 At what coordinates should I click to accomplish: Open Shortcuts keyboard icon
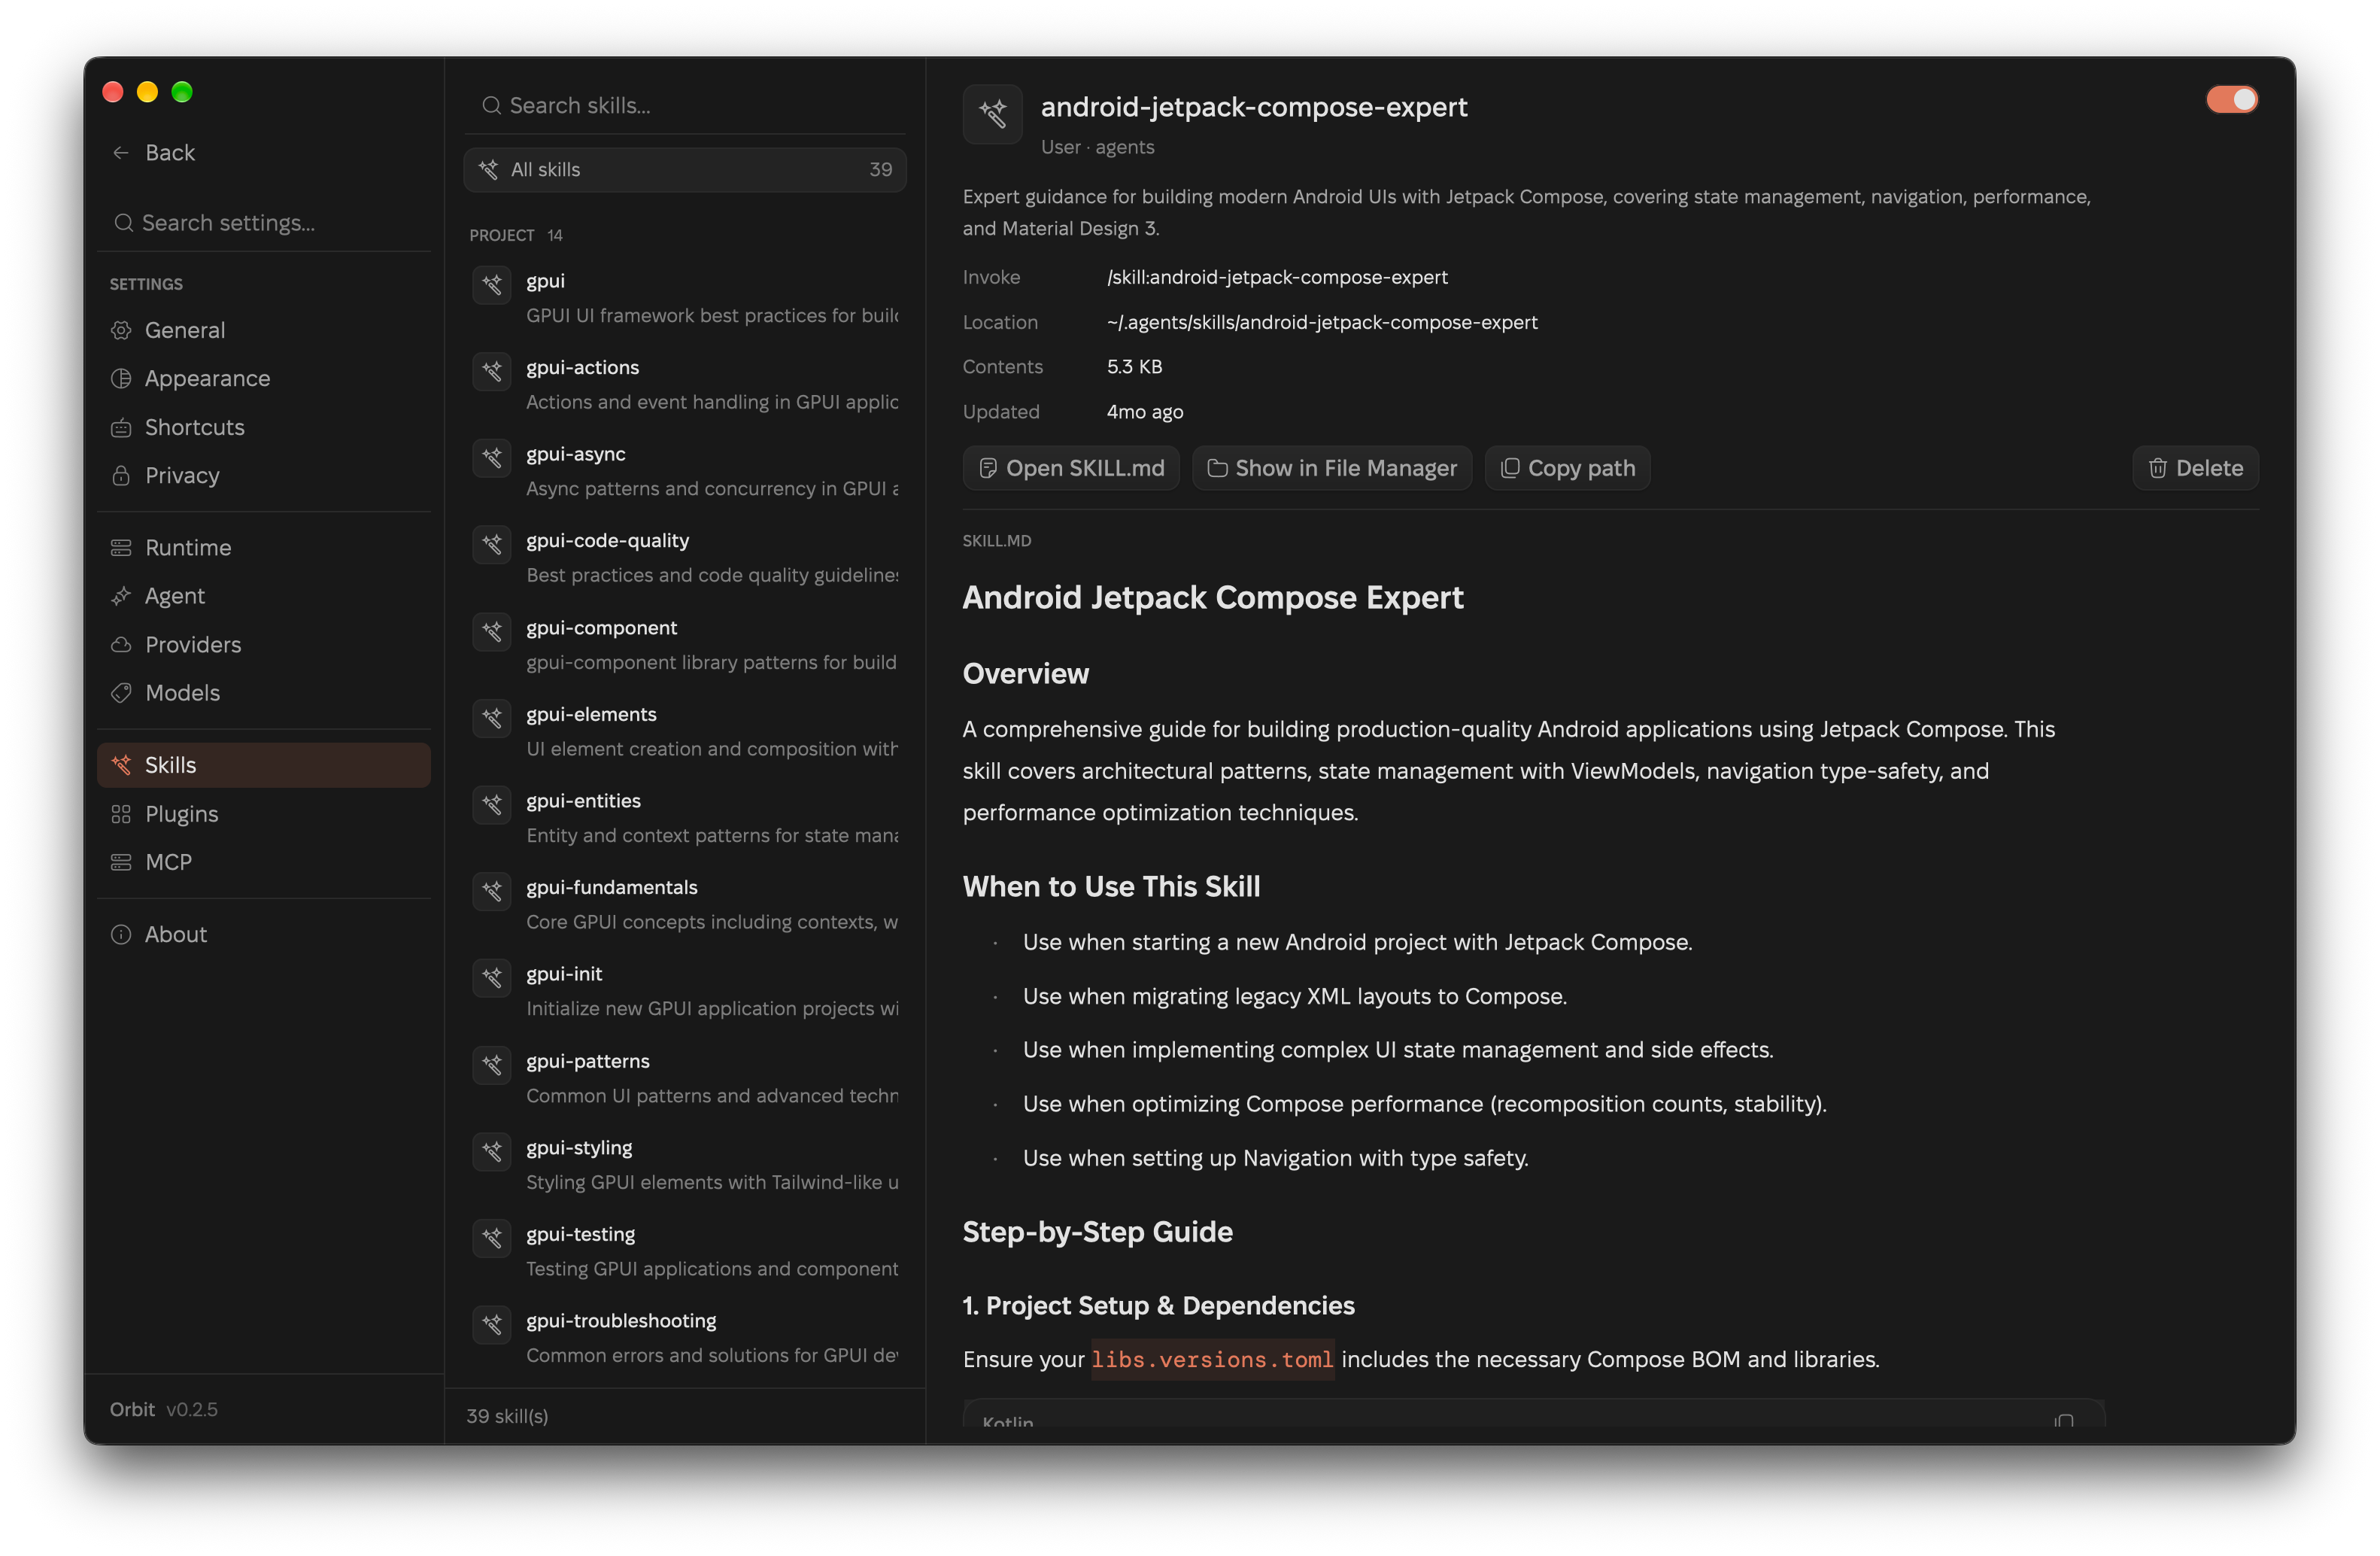coord(121,427)
